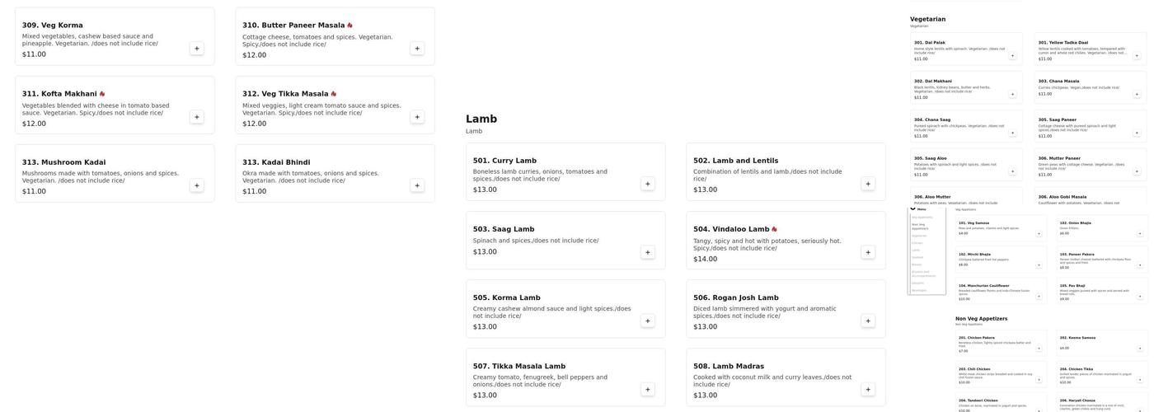Click the plus icon for Tikka Masala Lamb
This screenshot has width=1154, height=412.
pos(647,390)
